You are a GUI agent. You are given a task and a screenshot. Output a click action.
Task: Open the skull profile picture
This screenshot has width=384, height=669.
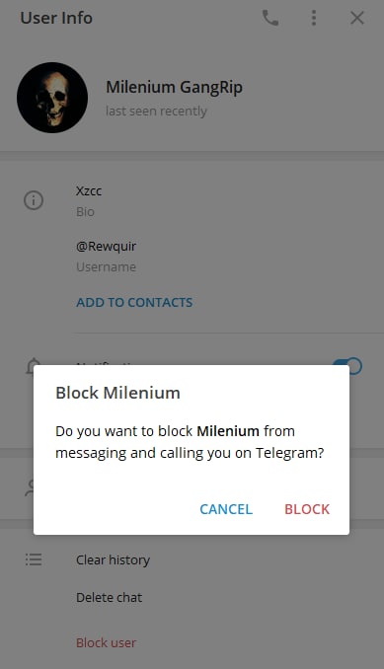point(52,98)
